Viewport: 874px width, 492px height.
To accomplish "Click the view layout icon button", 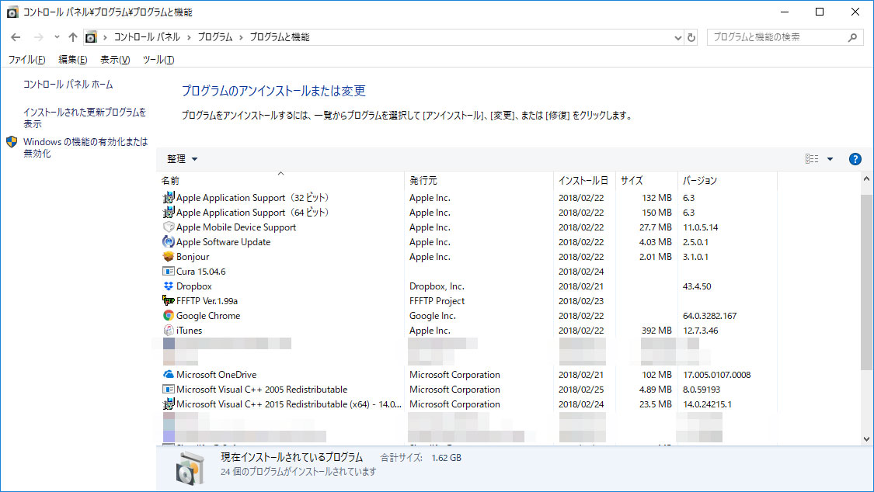I will point(812,159).
